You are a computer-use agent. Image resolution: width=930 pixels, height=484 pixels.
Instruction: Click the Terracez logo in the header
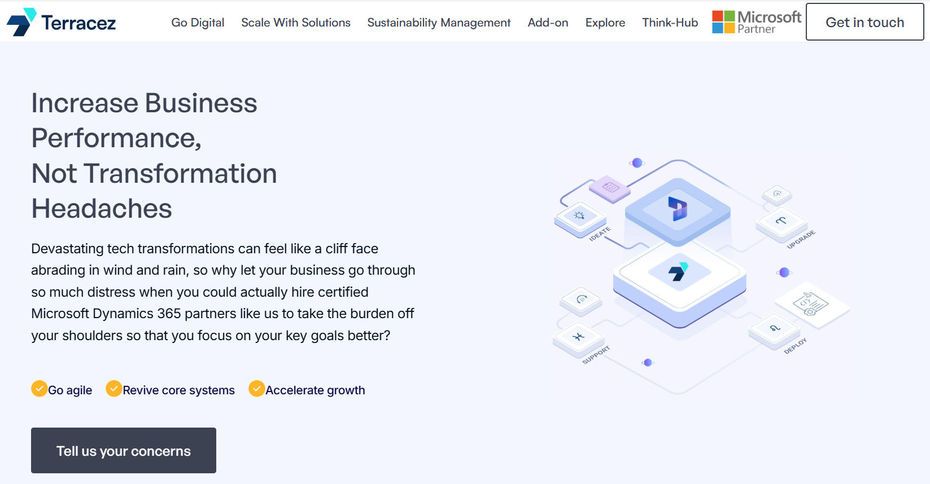61,23
